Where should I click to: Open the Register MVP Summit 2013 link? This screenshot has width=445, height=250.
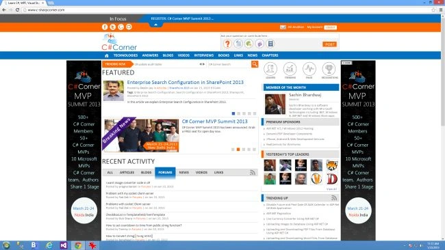[x=182, y=18]
